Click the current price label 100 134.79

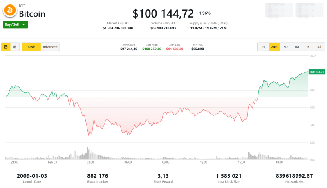tap(317, 72)
